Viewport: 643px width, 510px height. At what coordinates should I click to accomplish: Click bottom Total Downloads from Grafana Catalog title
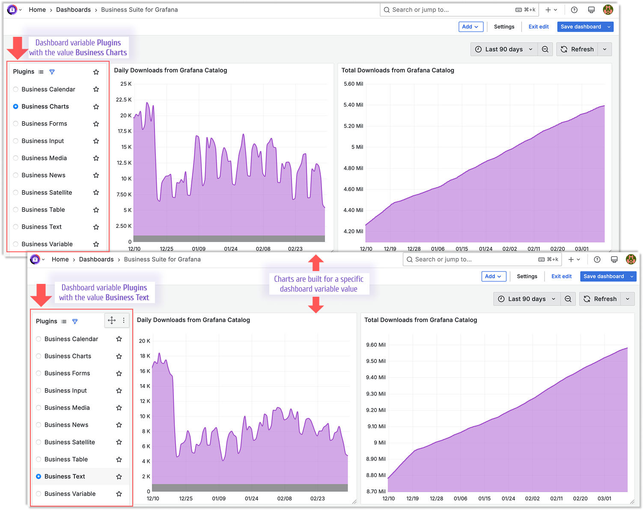tap(420, 320)
